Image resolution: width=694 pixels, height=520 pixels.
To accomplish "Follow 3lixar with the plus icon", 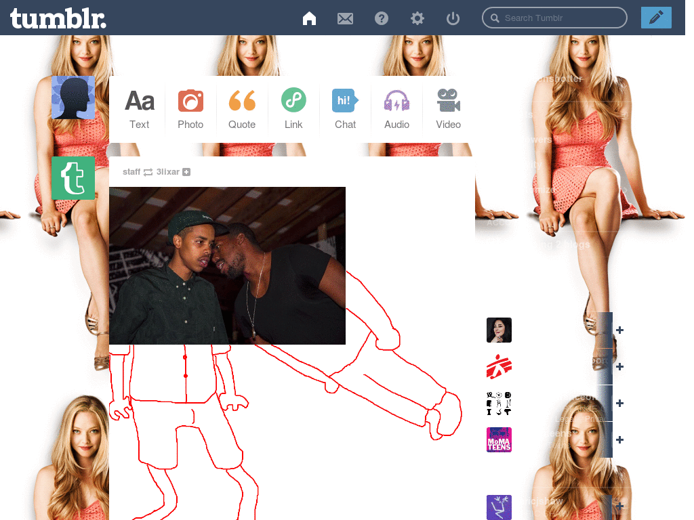I will [186, 172].
